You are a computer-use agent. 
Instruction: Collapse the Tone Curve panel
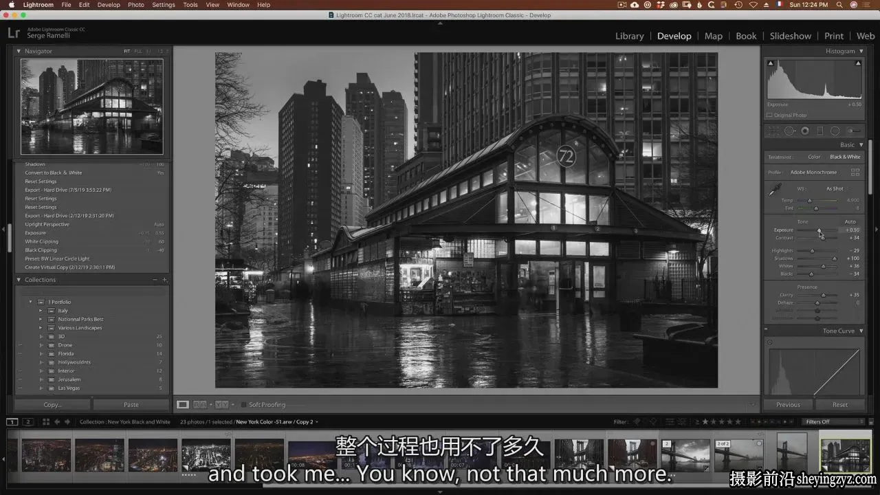[x=860, y=331]
